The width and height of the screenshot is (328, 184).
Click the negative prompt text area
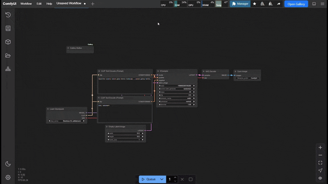[125, 113]
